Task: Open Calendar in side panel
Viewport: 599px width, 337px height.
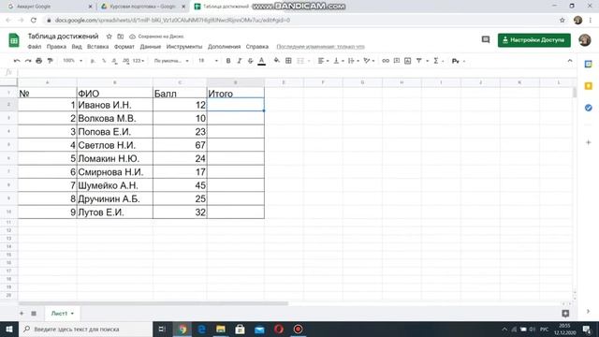Action: (x=589, y=65)
